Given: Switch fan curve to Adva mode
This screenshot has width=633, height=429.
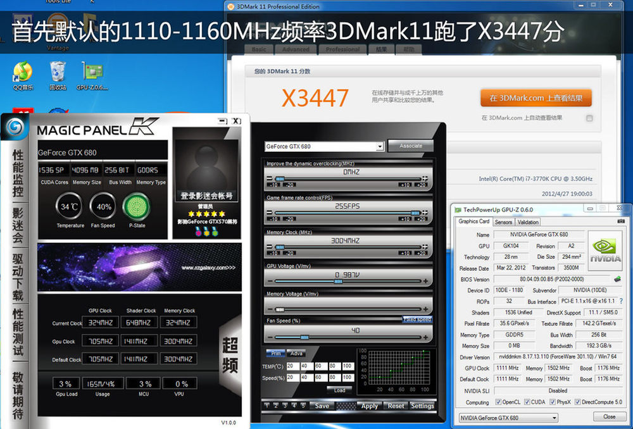Looking at the screenshot, I should click(296, 353).
